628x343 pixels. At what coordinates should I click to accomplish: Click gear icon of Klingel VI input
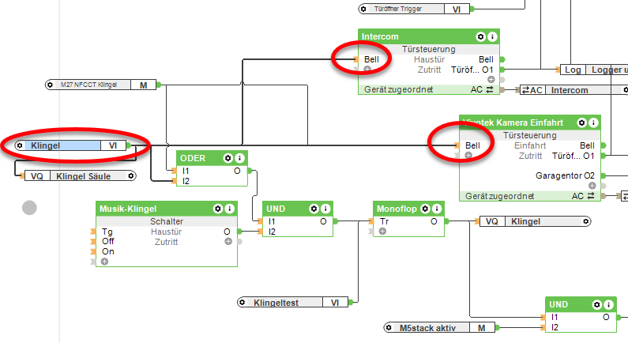tap(20, 145)
